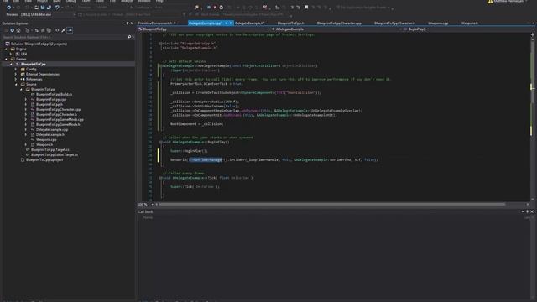The image size is (537, 302).
Task: Click the Search Solution Explorer input field
Action: [x=65, y=37]
